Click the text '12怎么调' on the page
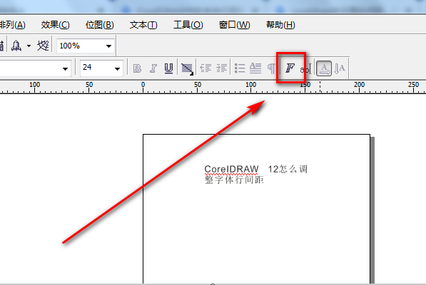This screenshot has width=426, height=285. pyautogui.click(x=288, y=169)
